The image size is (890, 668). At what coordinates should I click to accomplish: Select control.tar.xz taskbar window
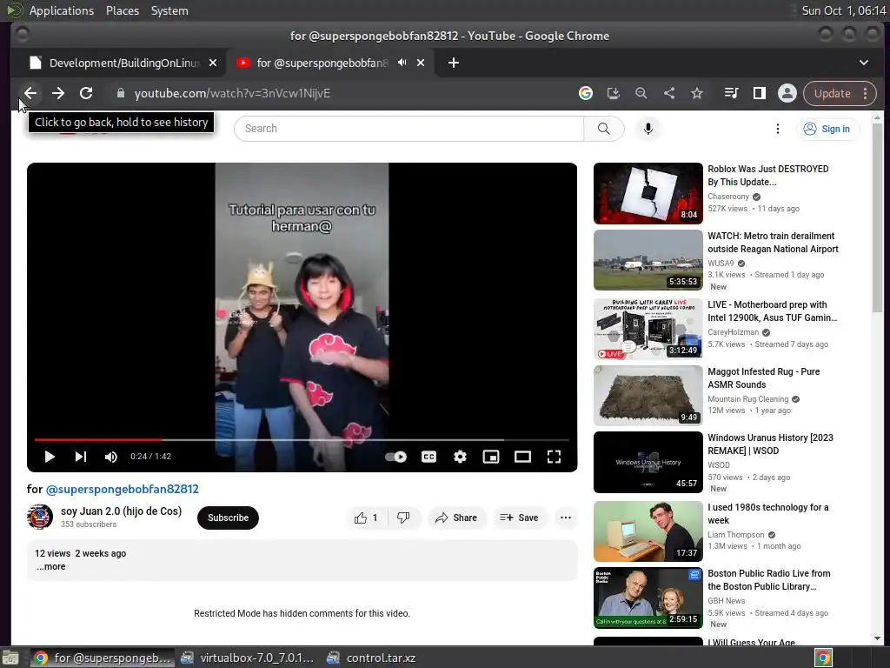click(371, 658)
